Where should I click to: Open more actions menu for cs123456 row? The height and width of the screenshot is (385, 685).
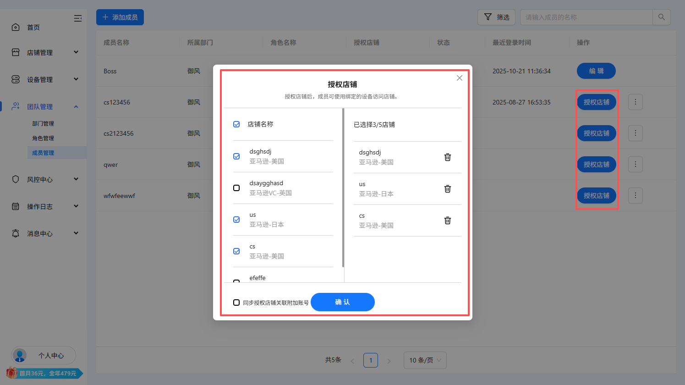click(635, 102)
